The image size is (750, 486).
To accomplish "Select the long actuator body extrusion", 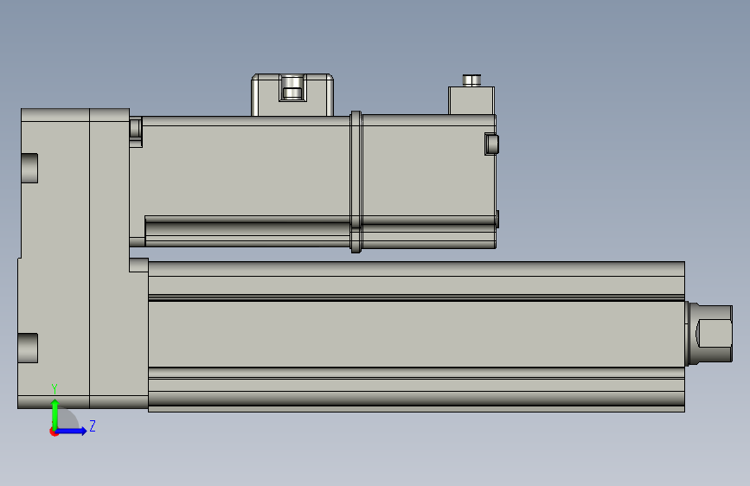I will click(x=416, y=336).
